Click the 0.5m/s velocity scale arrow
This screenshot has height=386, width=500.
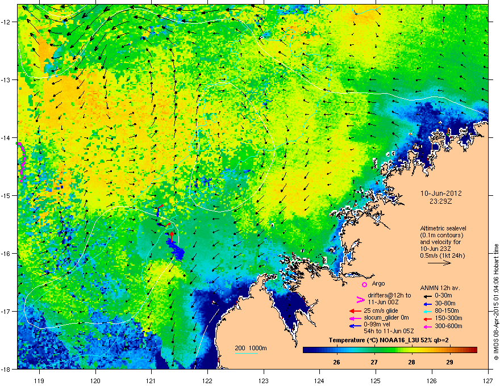coord(439,263)
